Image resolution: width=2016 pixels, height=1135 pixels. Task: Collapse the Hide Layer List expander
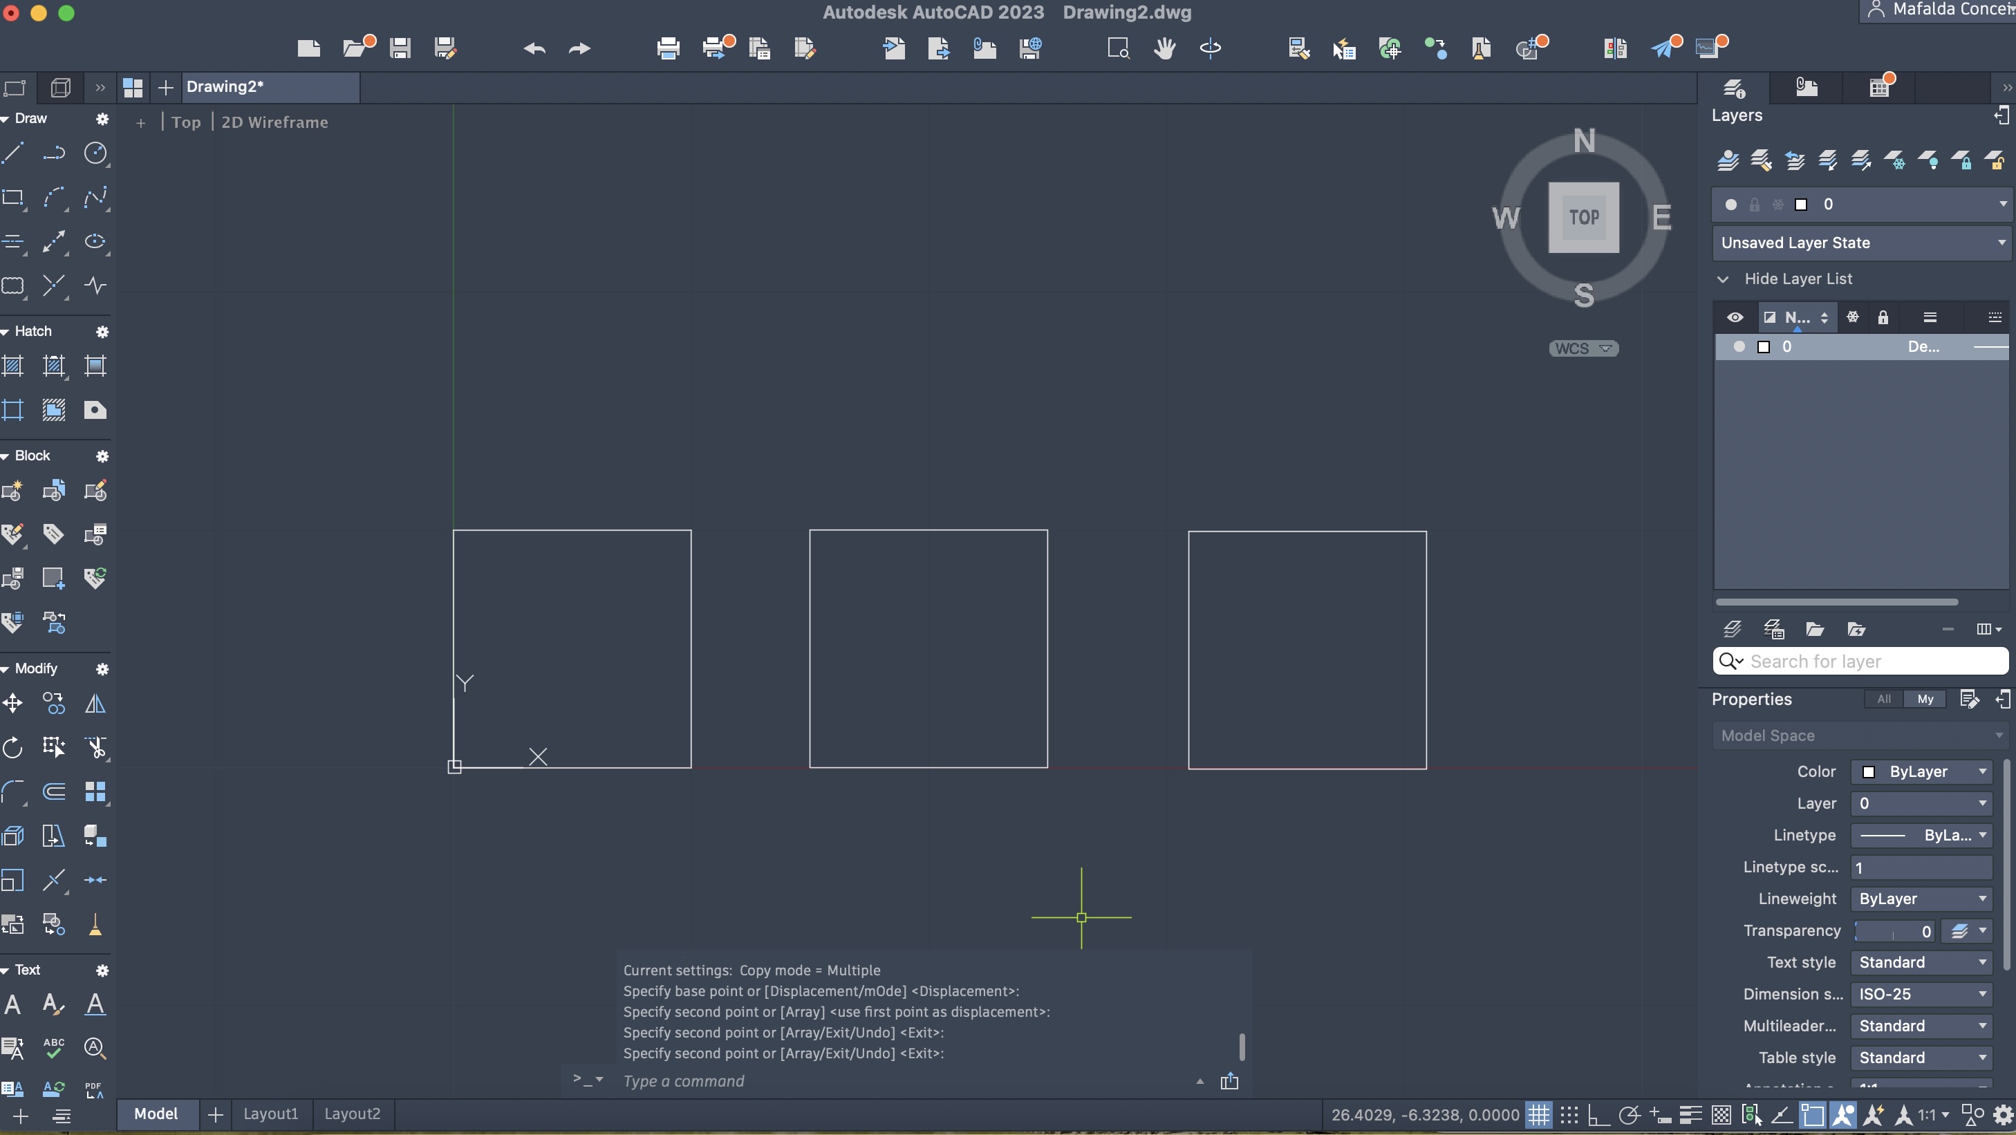[x=1724, y=279]
